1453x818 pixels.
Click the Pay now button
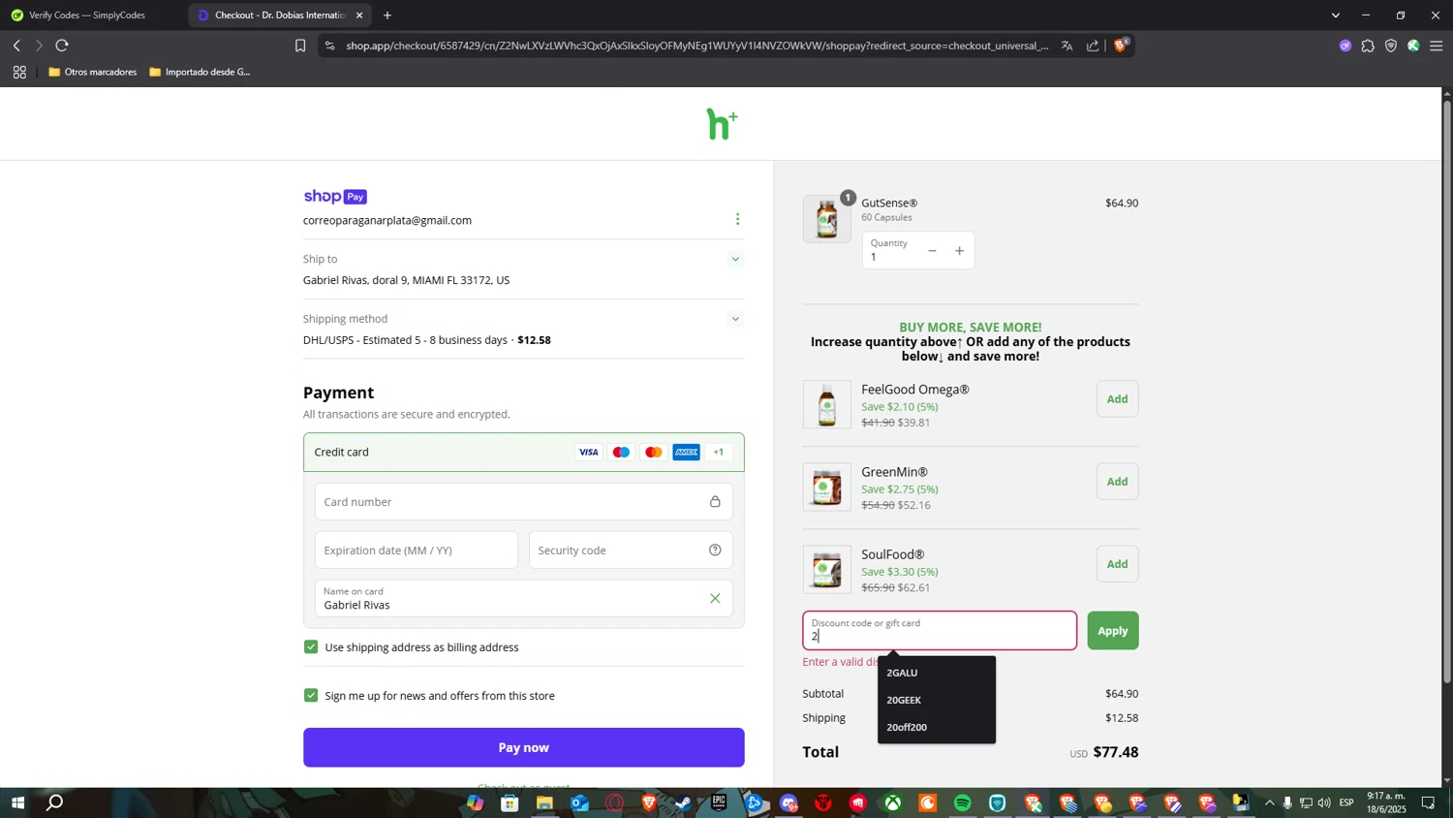(524, 747)
